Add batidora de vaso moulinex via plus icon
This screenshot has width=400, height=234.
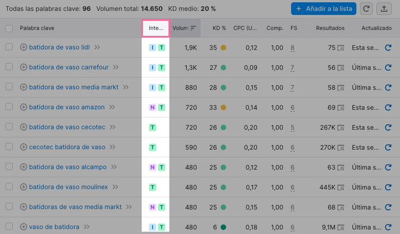pos(23,187)
